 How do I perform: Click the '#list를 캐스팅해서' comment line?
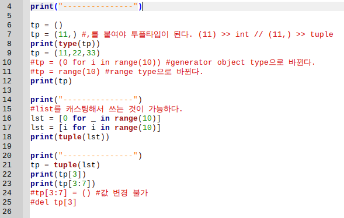[106, 109]
